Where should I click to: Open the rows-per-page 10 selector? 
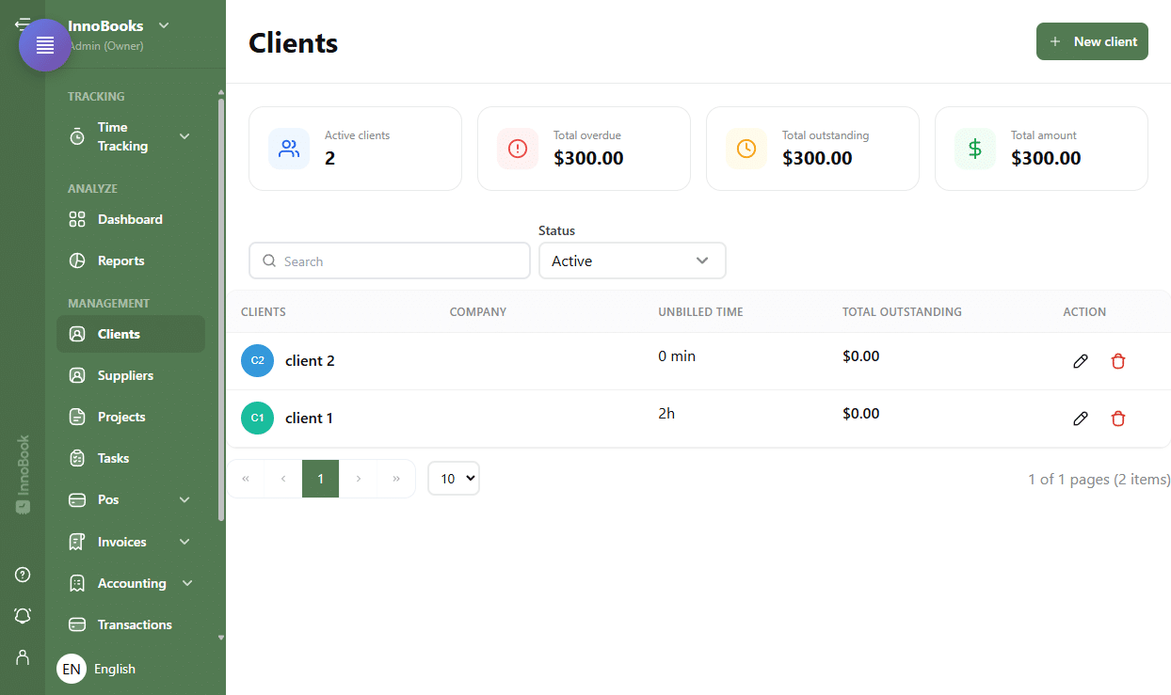pyautogui.click(x=454, y=479)
